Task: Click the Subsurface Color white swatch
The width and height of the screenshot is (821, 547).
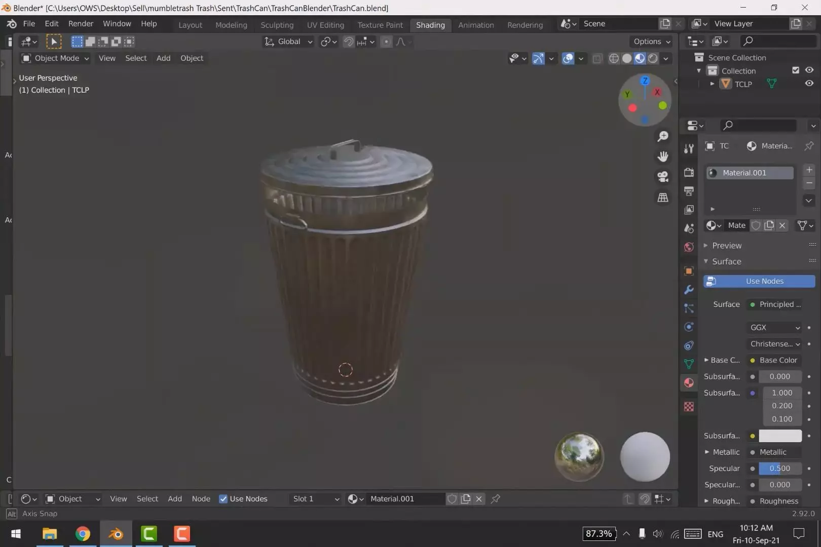Action: 780,436
